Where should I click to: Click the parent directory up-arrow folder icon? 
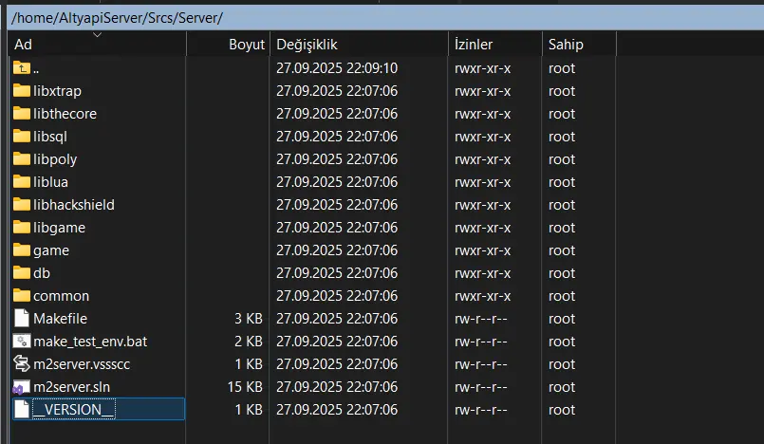(x=22, y=68)
